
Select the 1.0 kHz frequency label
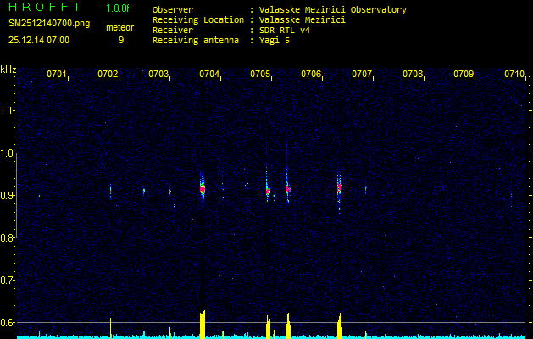coord(8,153)
